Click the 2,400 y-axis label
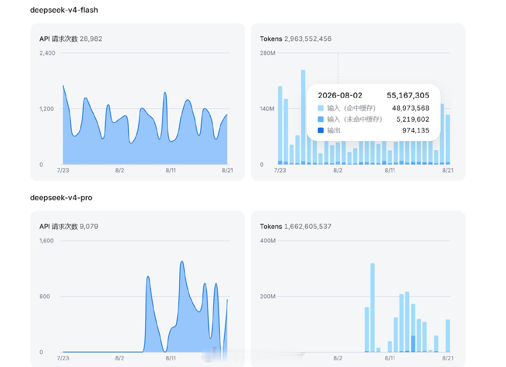The height and width of the screenshot is (367, 506). (47, 53)
